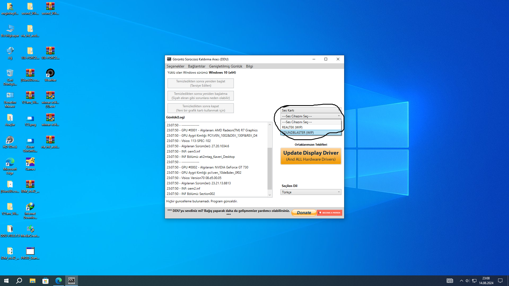Open the volume icon in system tray
This screenshot has width=509, height=286.
coord(468,281)
